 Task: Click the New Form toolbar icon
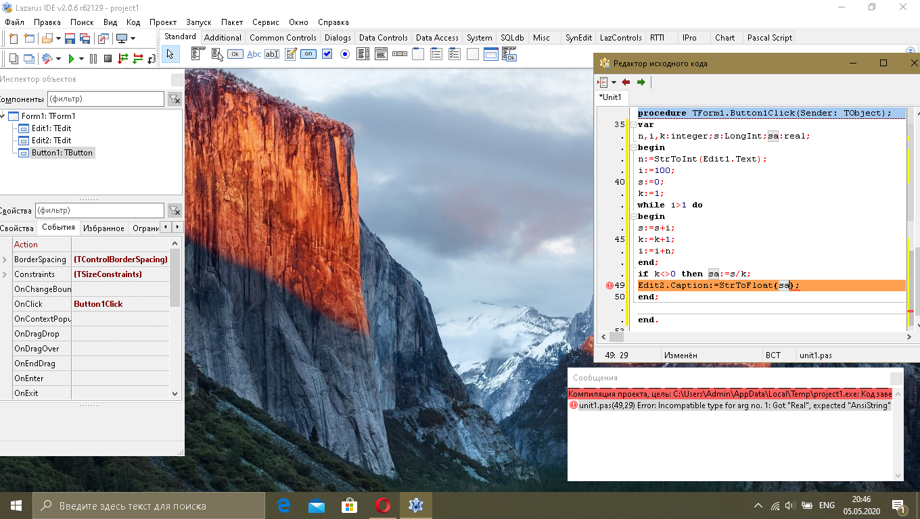29,39
